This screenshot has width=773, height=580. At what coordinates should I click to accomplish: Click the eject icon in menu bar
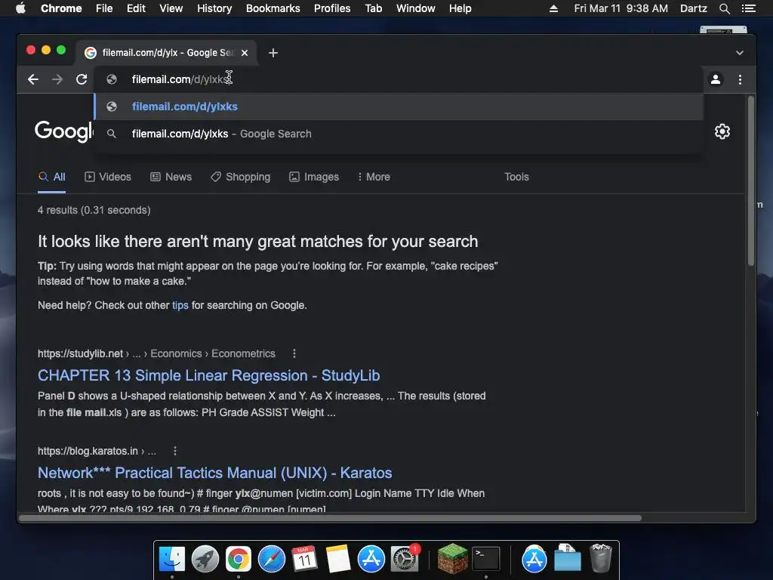pyautogui.click(x=553, y=8)
